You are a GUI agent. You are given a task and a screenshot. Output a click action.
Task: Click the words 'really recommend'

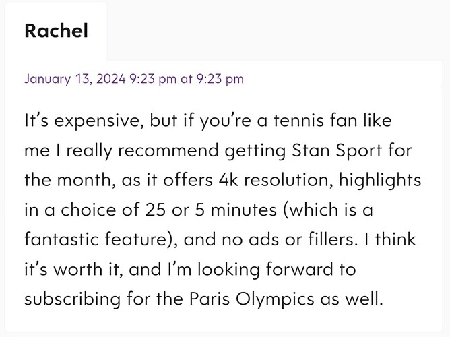tap(143, 151)
